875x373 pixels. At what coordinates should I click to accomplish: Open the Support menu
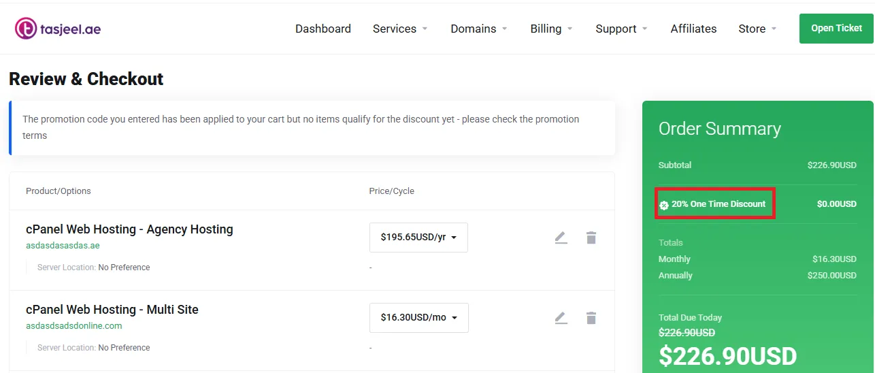(x=621, y=29)
